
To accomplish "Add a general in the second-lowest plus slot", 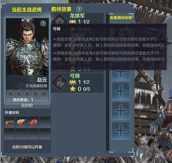I will point(120,111).
